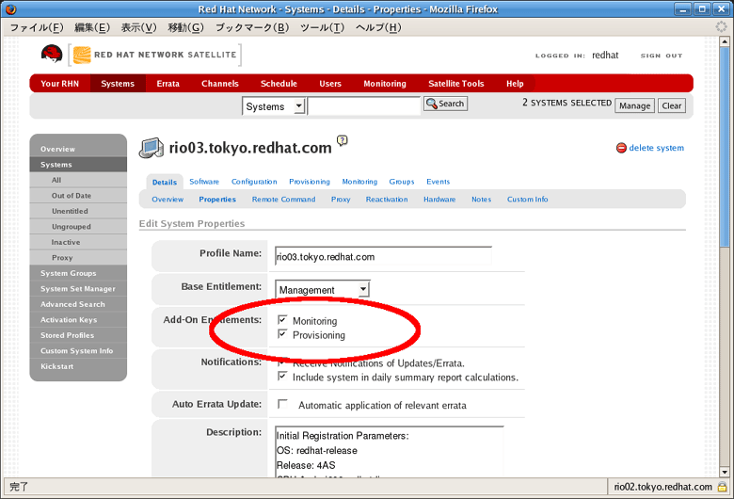734x499 pixels.
Task: Click the help icon beside system name
Action: [x=343, y=140]
